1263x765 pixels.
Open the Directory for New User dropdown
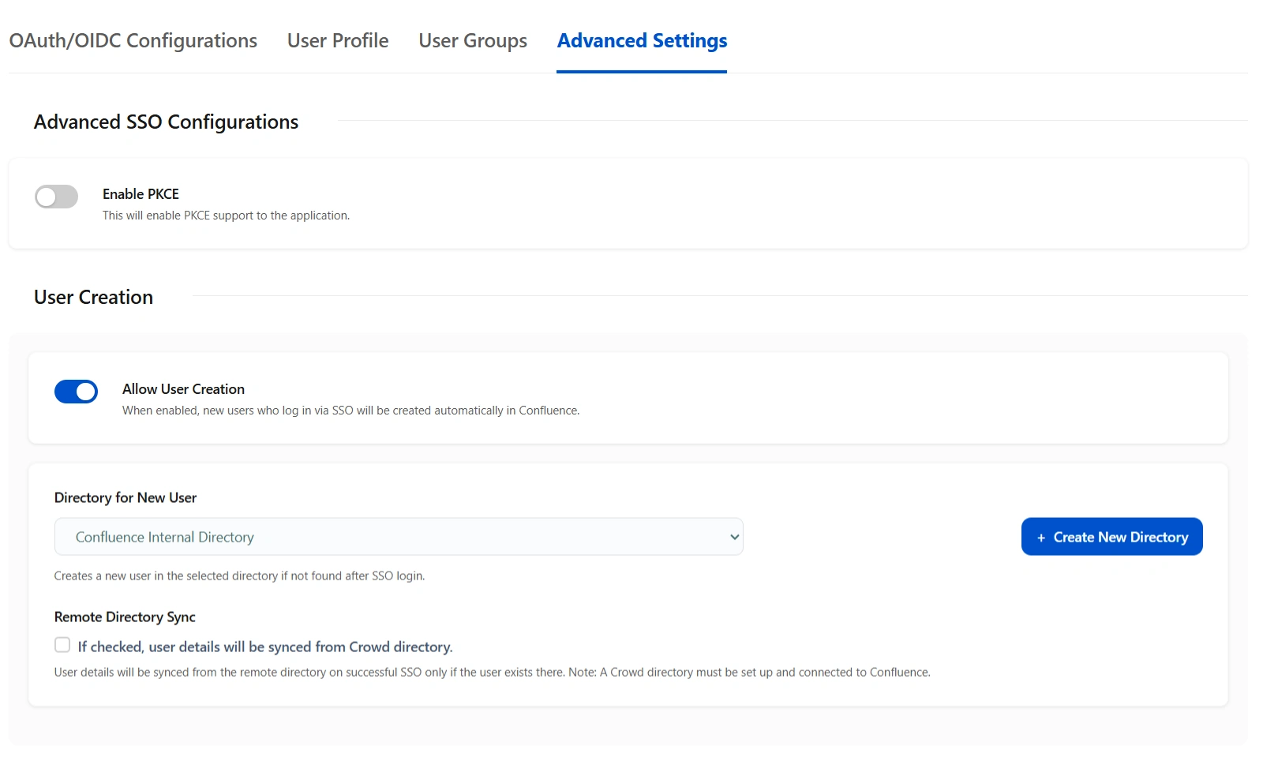tap(399, 537)
